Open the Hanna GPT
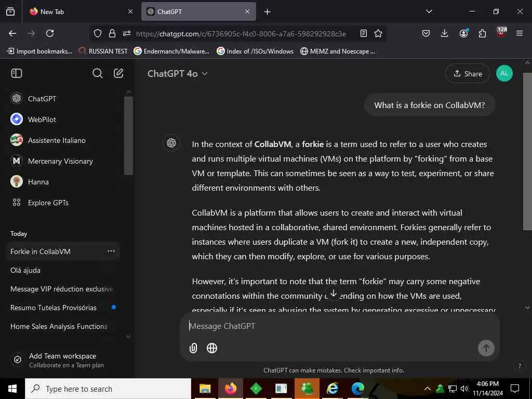 pyautogui.click(x=64, y=182)
